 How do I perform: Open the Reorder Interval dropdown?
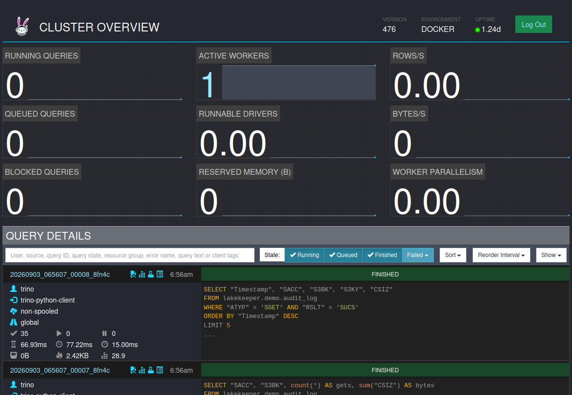(501, 255)
